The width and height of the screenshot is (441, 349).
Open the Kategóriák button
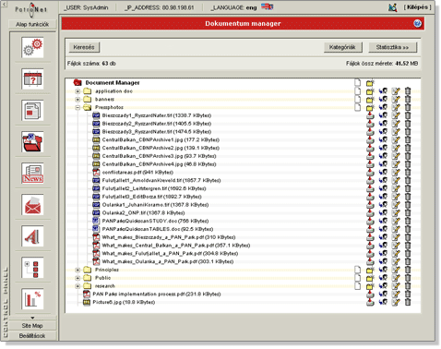click(342, 47)
